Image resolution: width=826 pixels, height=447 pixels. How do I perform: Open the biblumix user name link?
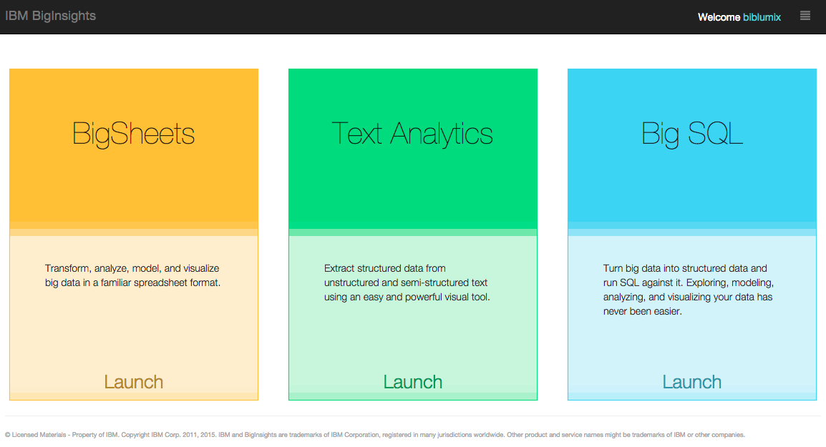tap(762, 17)
